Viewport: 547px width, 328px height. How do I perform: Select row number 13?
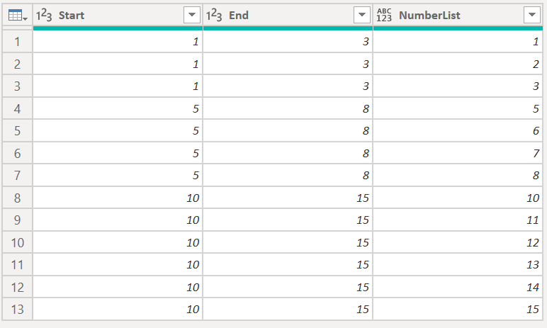17,309
